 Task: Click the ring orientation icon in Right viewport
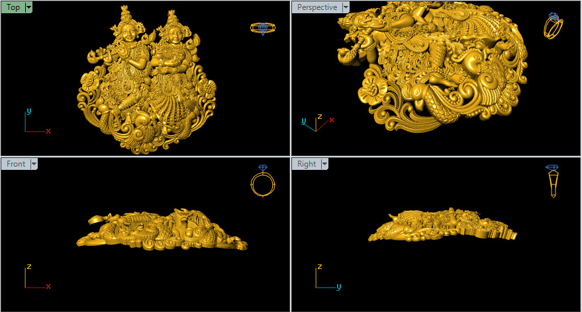tap(552, 181)
